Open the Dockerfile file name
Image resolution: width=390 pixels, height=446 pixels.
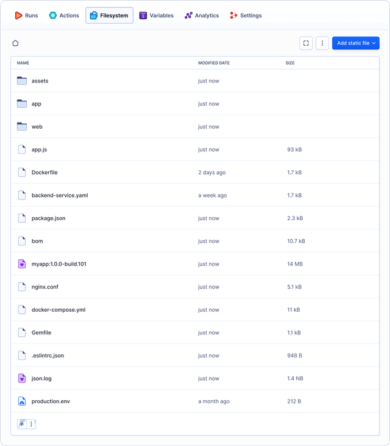[x=44, y=173]
